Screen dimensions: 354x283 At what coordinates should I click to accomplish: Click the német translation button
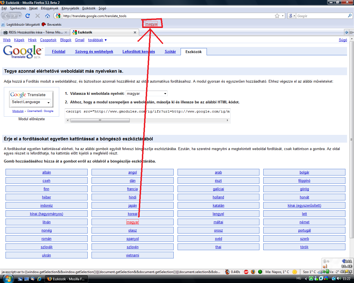tap(304, 222)
